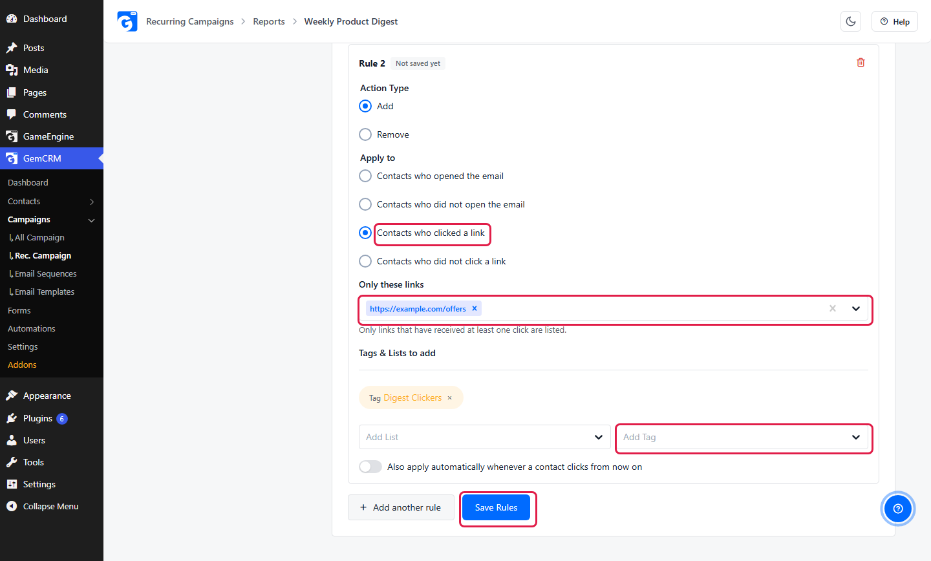Image resolution: width=931 pixels, height=561 pixels.
Task: Click the Pages icon in the sidebar
Action: pos(12,92)
